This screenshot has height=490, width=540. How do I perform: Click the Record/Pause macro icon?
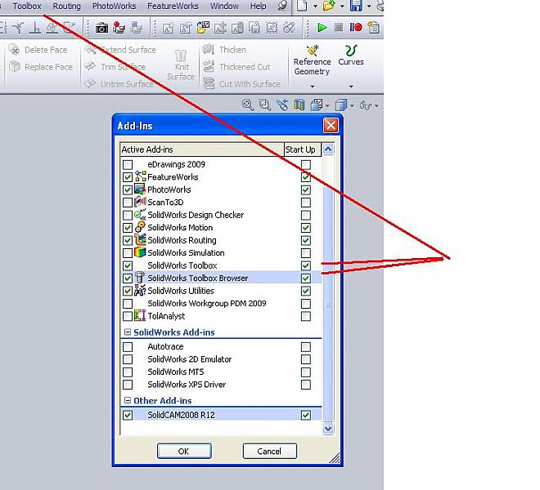(x=356, y=27)
